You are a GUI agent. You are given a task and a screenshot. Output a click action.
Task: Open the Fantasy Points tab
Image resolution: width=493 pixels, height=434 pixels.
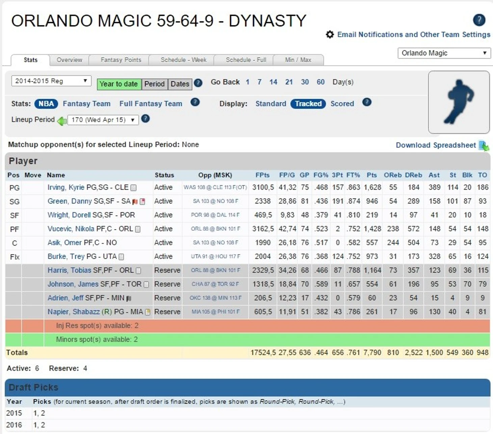click(121, 60)
